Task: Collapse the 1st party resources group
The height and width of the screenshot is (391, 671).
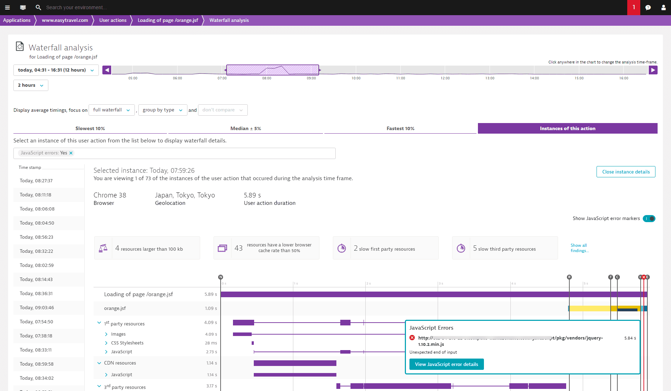Action: [99, 323]
